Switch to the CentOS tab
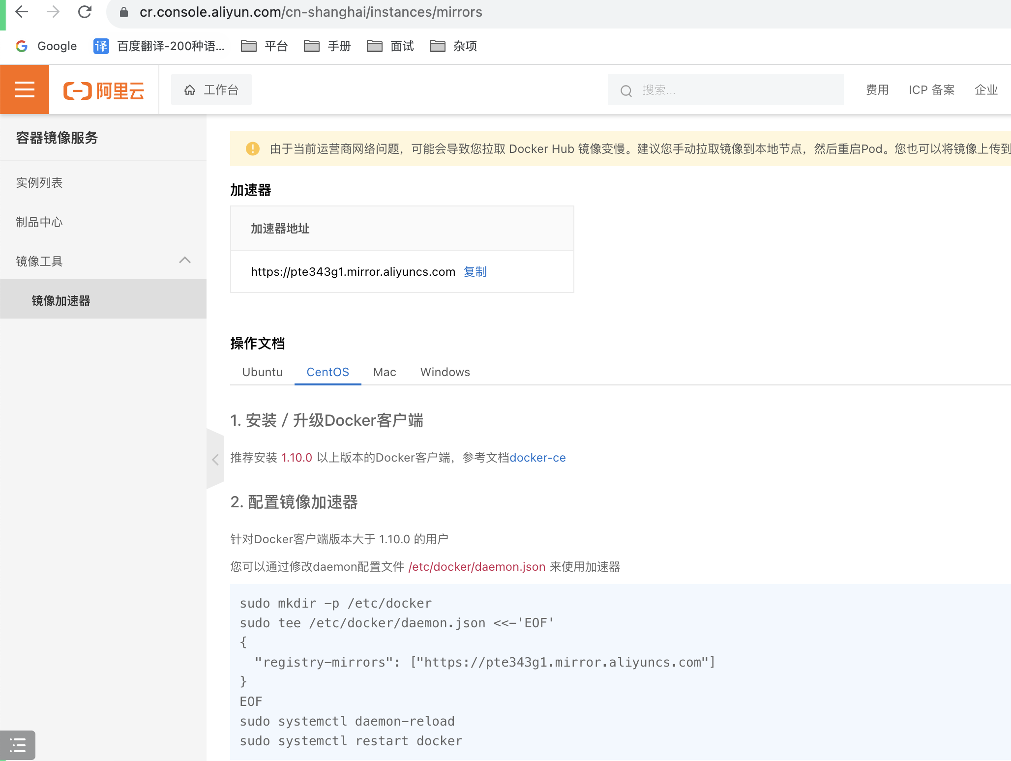 pyautogui.click(x=327, y=372)
